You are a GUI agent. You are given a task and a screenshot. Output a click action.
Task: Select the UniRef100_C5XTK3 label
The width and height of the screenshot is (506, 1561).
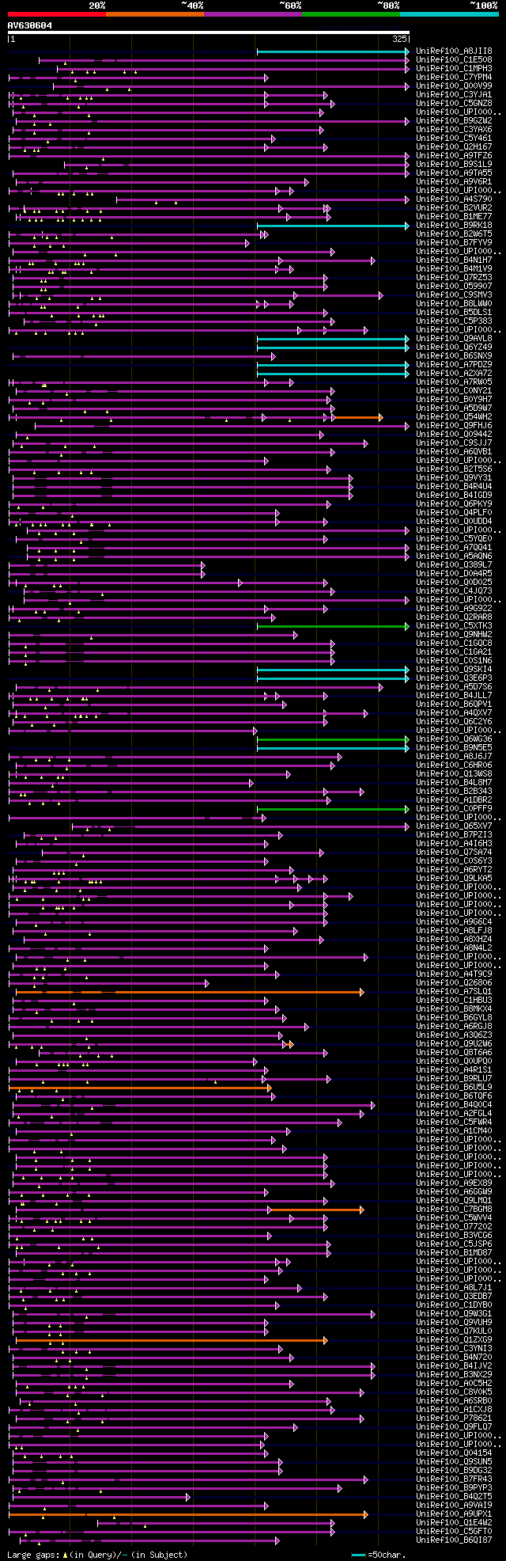pos(454,625)
